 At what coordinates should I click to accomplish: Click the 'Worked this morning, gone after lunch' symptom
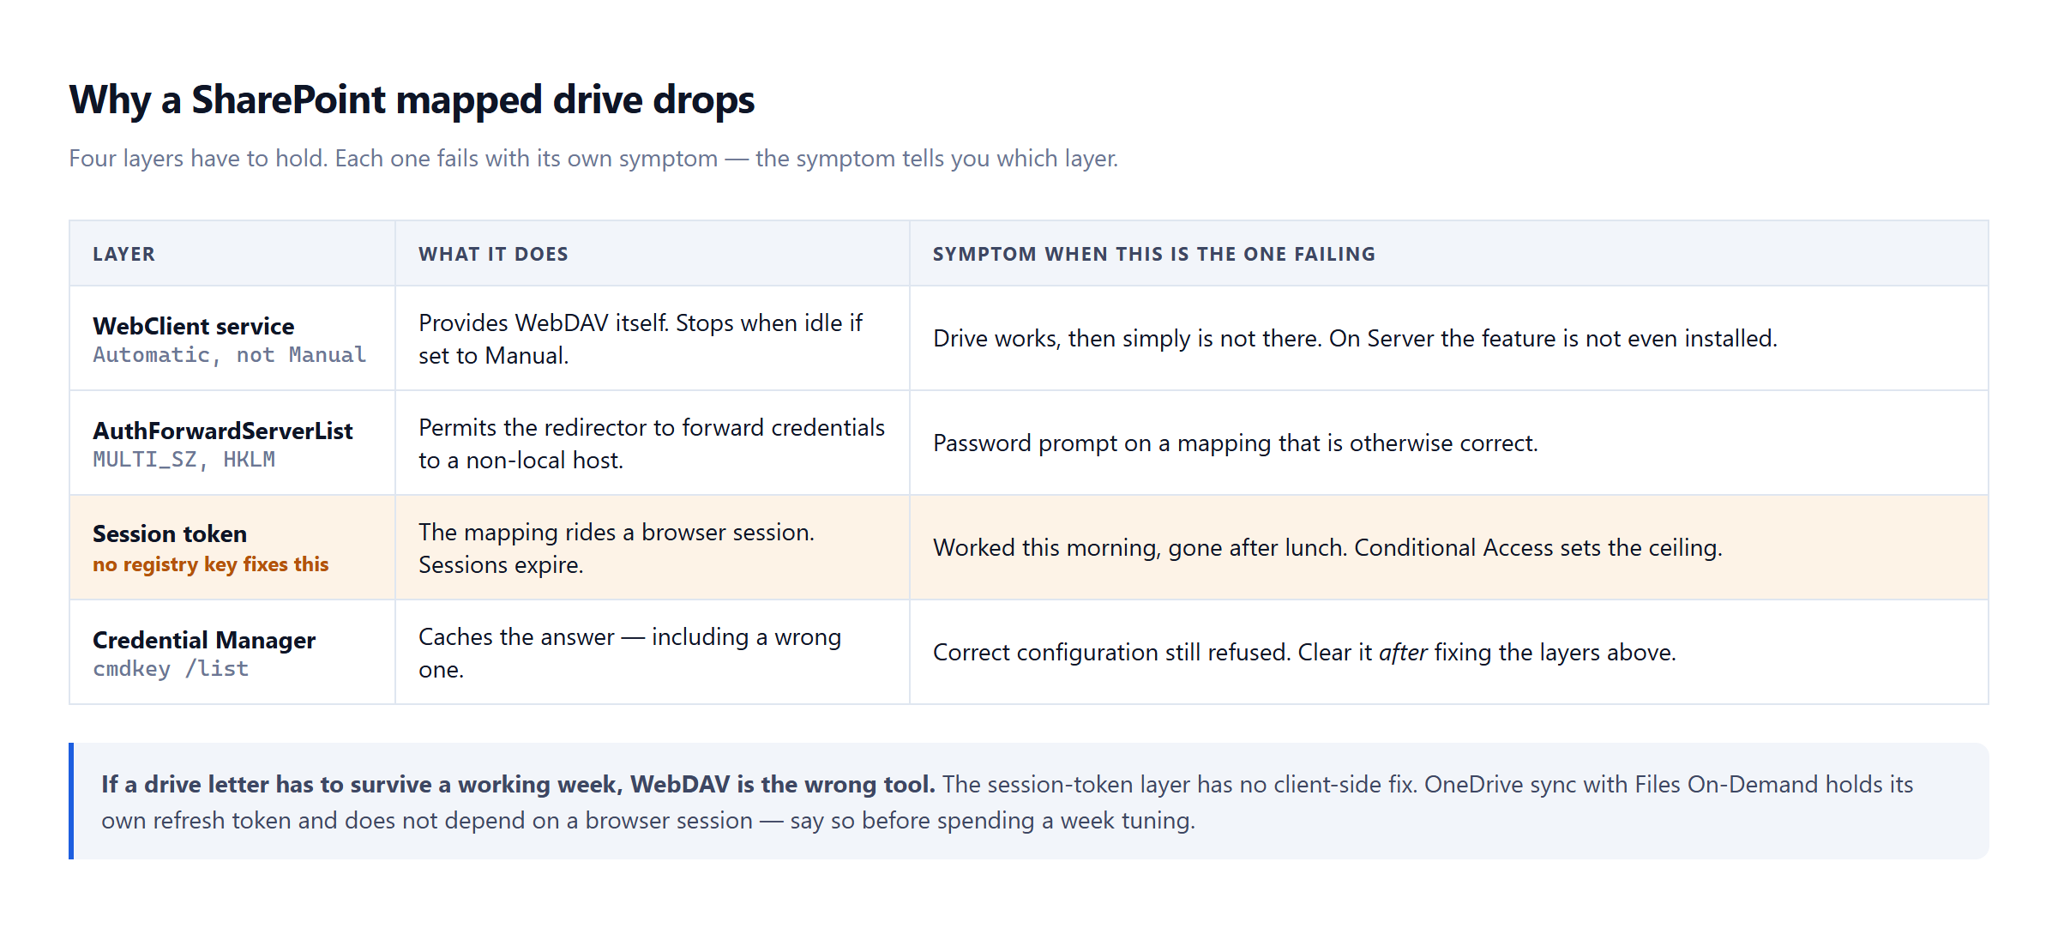pos(1327,548)
